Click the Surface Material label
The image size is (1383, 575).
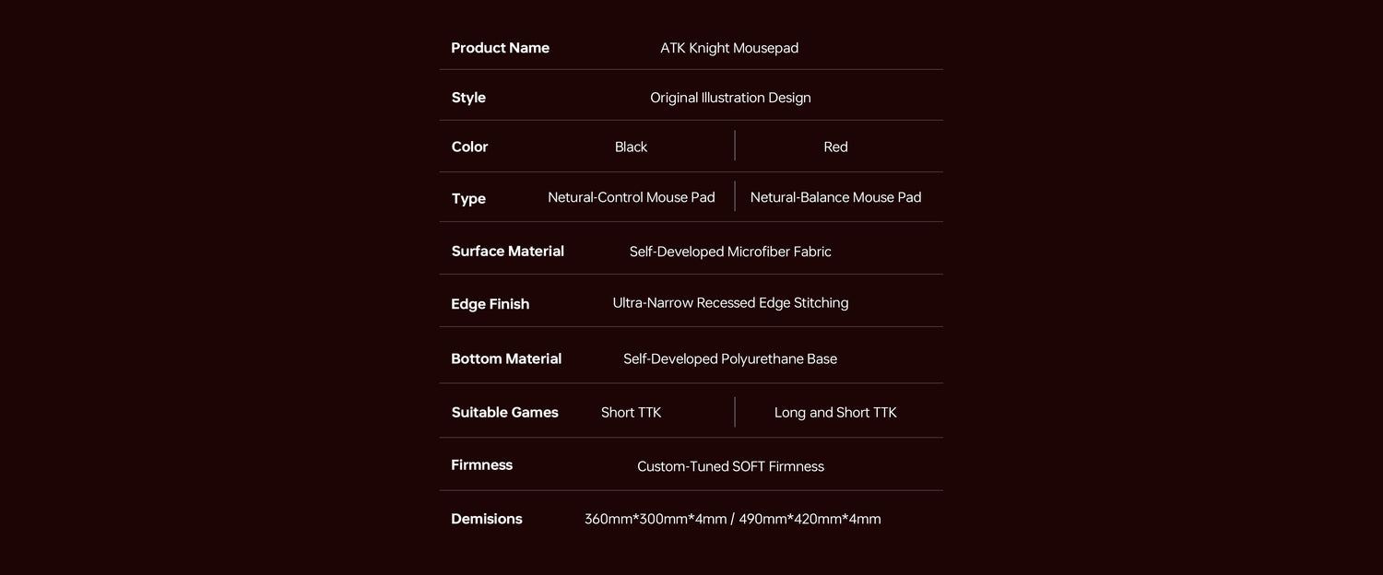click(507, 251)
